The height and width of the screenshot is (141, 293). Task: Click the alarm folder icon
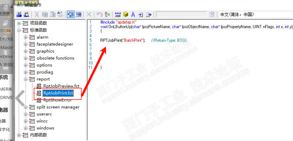[32, 37]
